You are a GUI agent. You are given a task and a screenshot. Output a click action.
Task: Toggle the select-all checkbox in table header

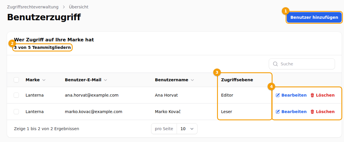(x=16, y=80)
